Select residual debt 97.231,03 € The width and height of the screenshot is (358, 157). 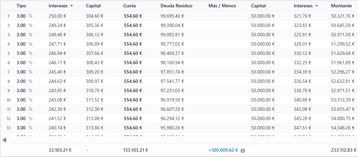pos(172,90)
